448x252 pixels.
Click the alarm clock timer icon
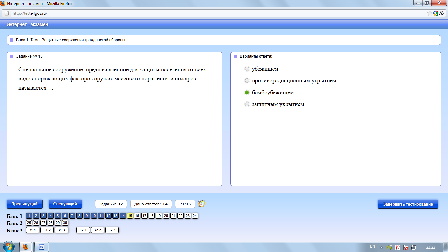[x=201, y=204]
